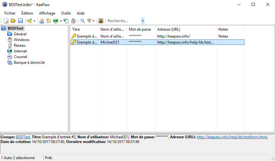Open the Affichage menu
275x161 pixels.
[47, 13]
